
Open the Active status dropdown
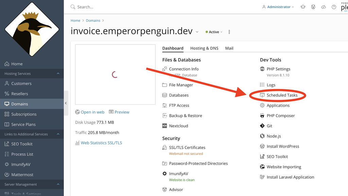pos(214,32)
